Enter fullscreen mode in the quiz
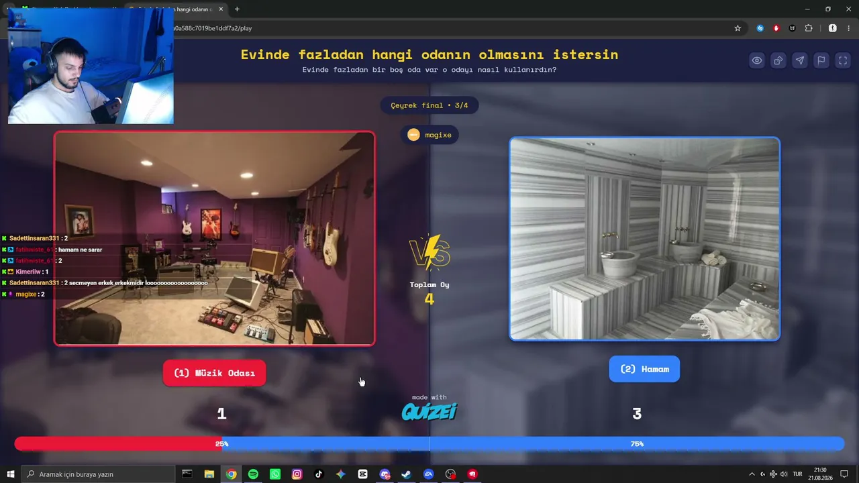859x483 pixels. [843, 60]
